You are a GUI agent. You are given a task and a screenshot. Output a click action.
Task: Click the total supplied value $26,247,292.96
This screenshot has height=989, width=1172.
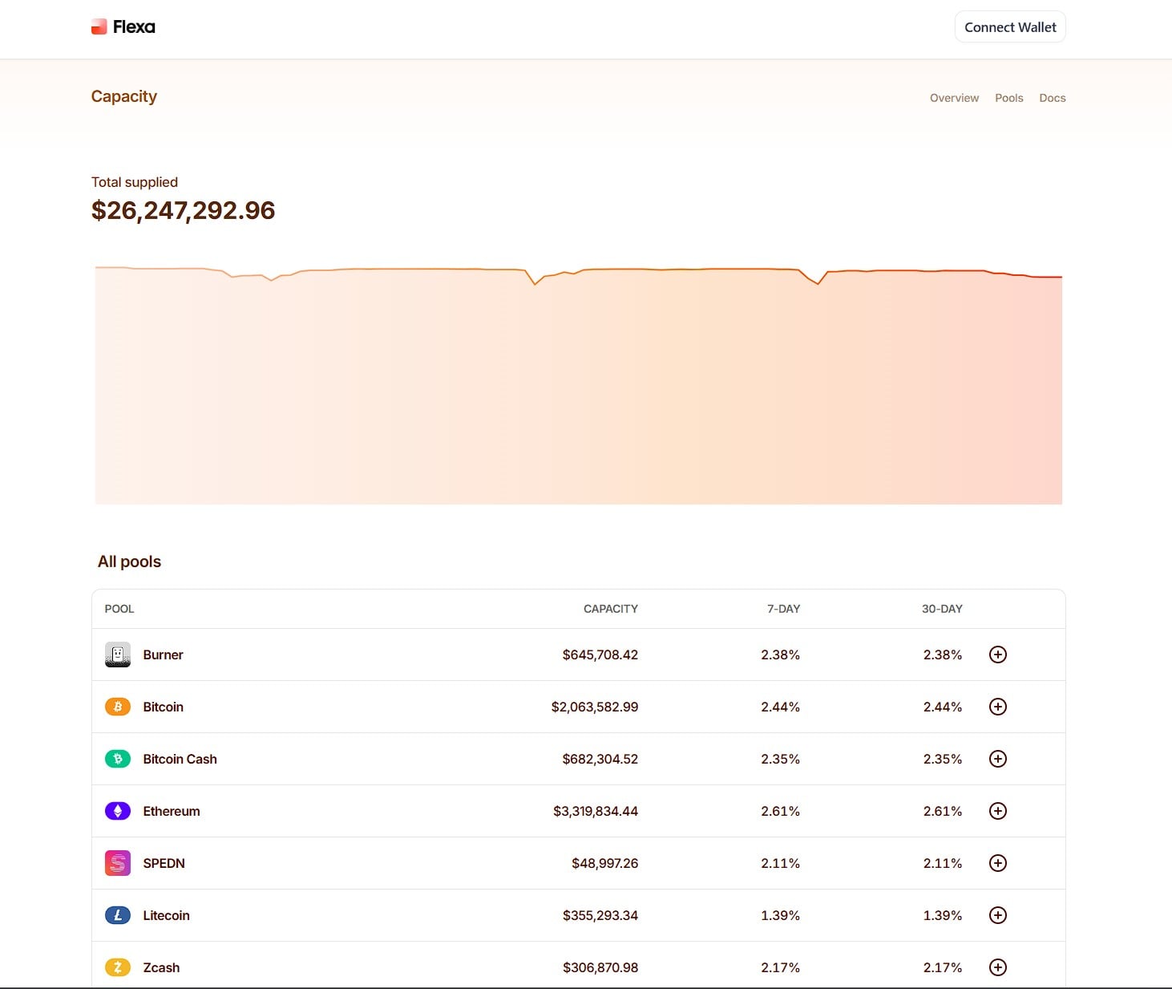pyautogui.click(x=183, y=210)
